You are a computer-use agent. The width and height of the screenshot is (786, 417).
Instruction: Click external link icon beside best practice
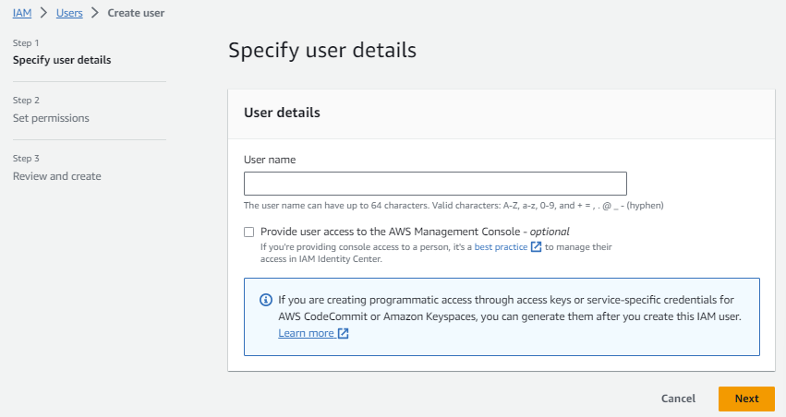pyautogui.click(x=537, y=247)
